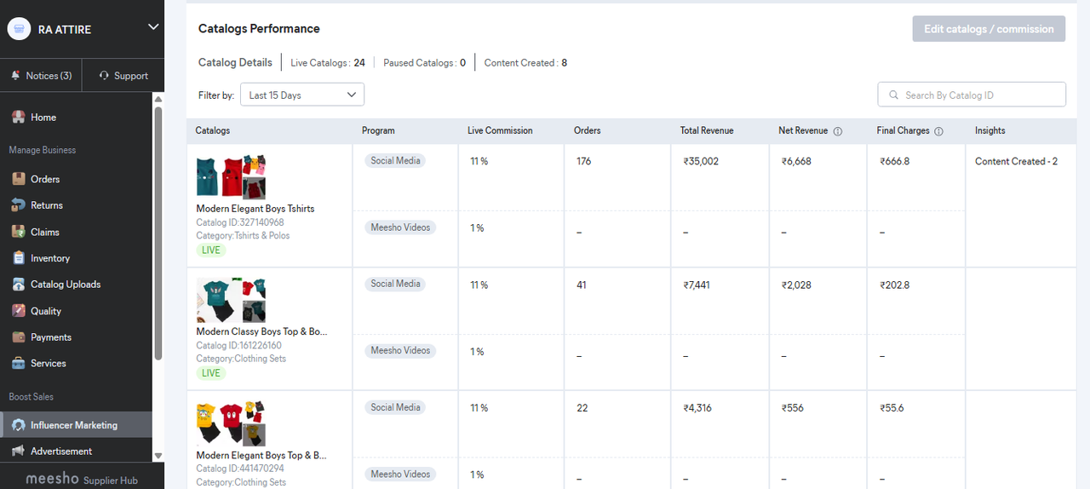Click the Quality sidebar icon

pos(18,311)
